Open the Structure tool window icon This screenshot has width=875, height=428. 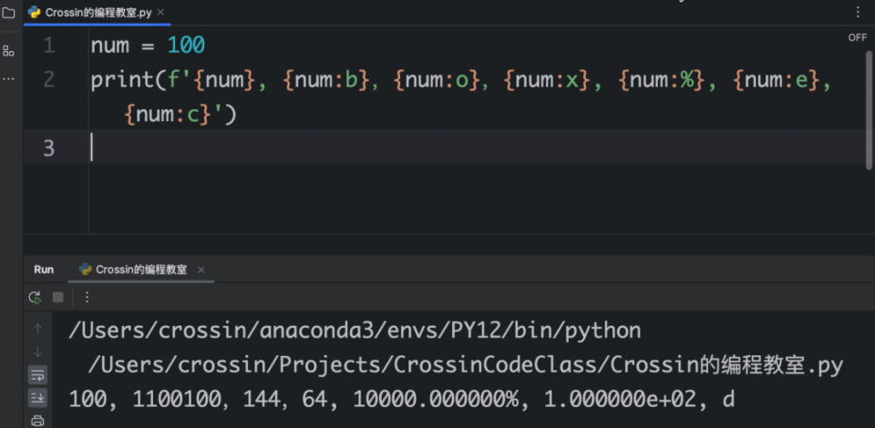tap(8, 51)
